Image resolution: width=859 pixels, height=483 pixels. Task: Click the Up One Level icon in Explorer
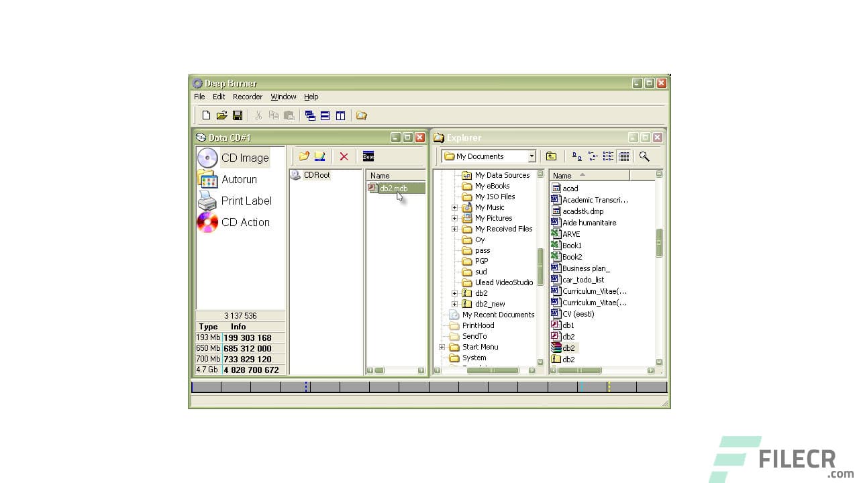tap(552, 156)
